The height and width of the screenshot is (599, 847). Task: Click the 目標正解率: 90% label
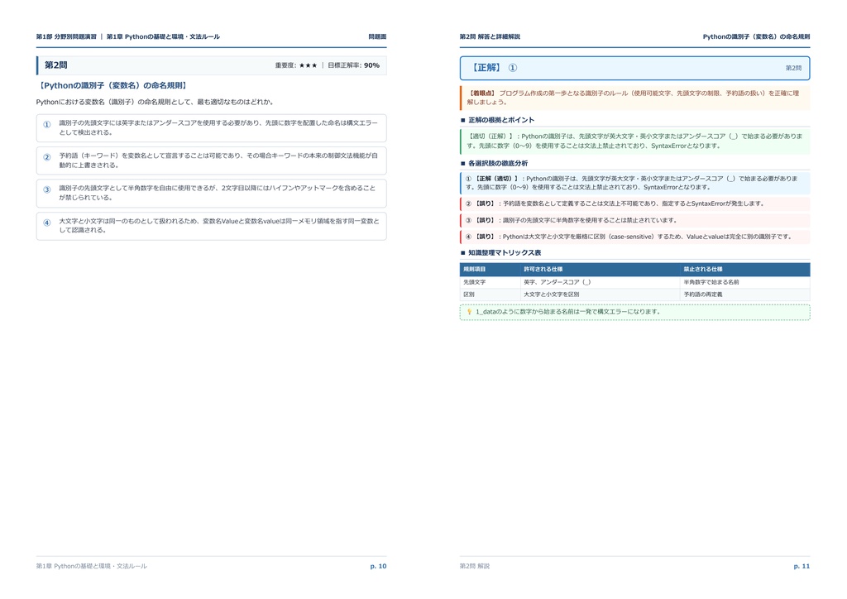click(353, 65)
